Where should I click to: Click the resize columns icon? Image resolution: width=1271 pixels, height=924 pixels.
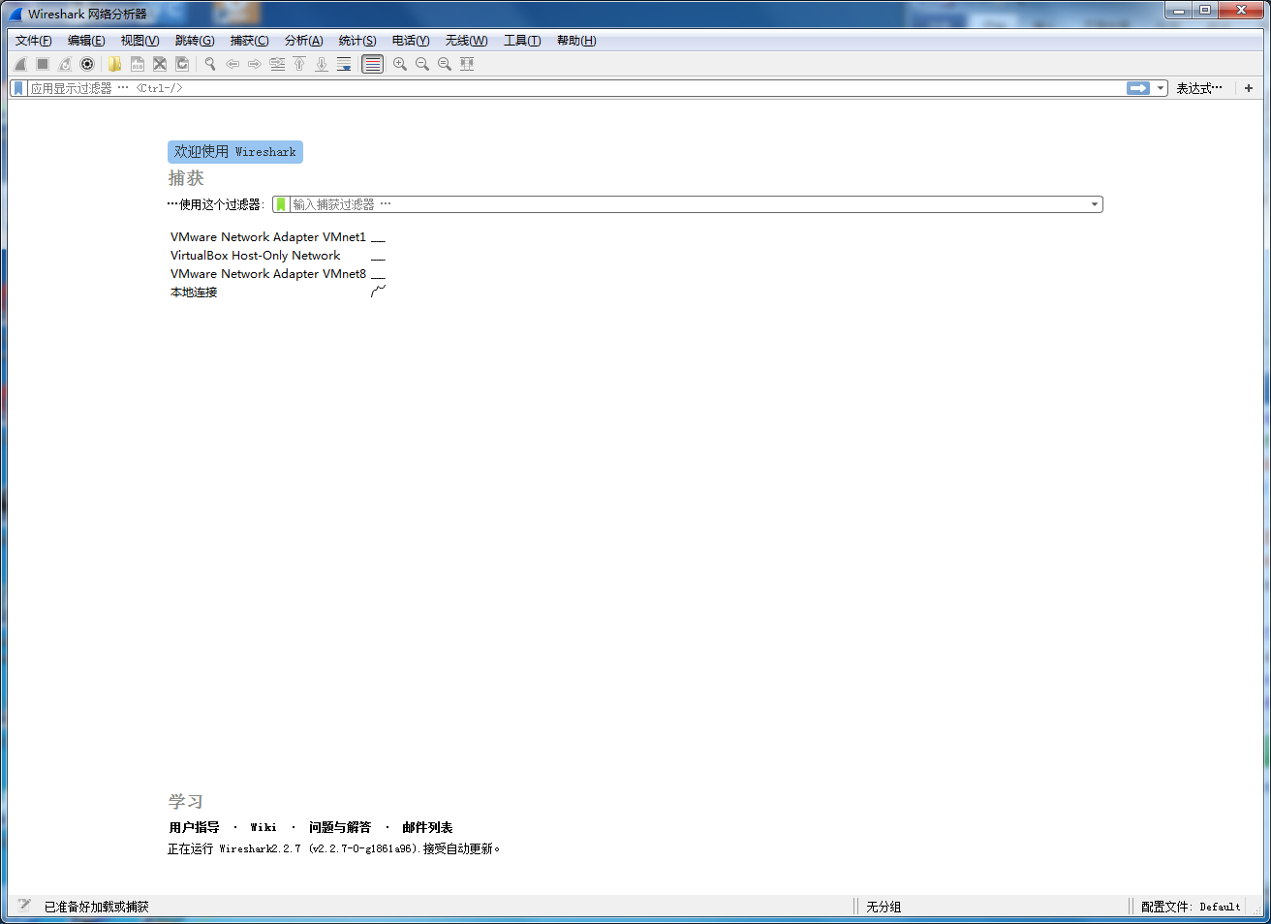click(467, 64)
